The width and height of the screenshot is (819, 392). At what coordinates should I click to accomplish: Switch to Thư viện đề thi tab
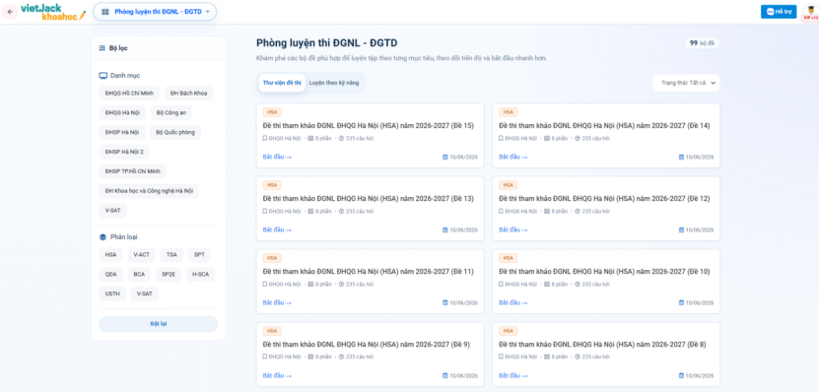click(282, 83)
